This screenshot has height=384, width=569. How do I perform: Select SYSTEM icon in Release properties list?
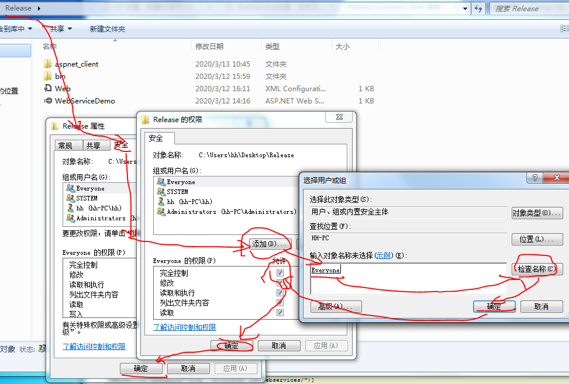(70, 198)
